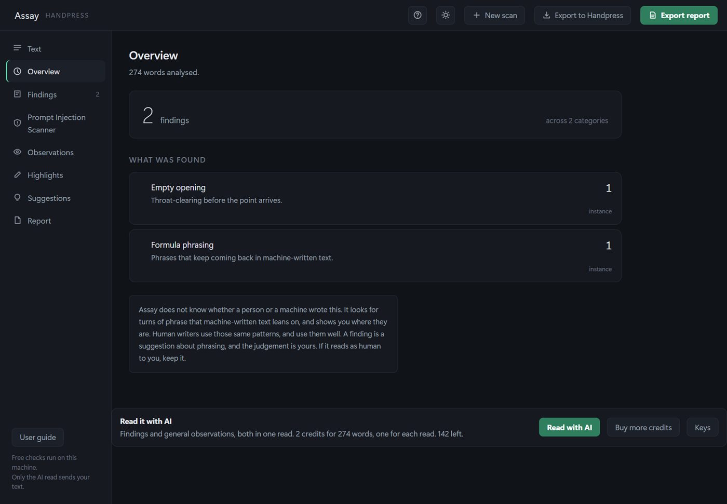Image resolution: width=727 pixels, height=504 pixels.
Task: Open the Formula phrasing finding card
Action: pyautogui.click(x=375, y=256)
